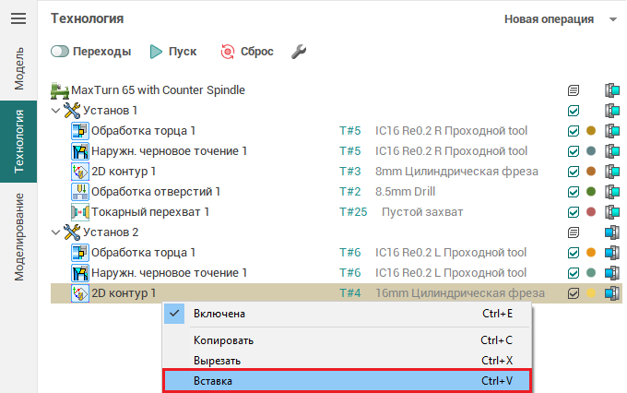627x393 pixels.
Task: Switch to the Моделирование side tab
Action: click(18, 236)
